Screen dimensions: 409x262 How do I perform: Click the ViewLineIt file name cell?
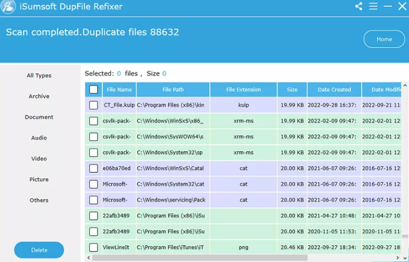[119, 248]
